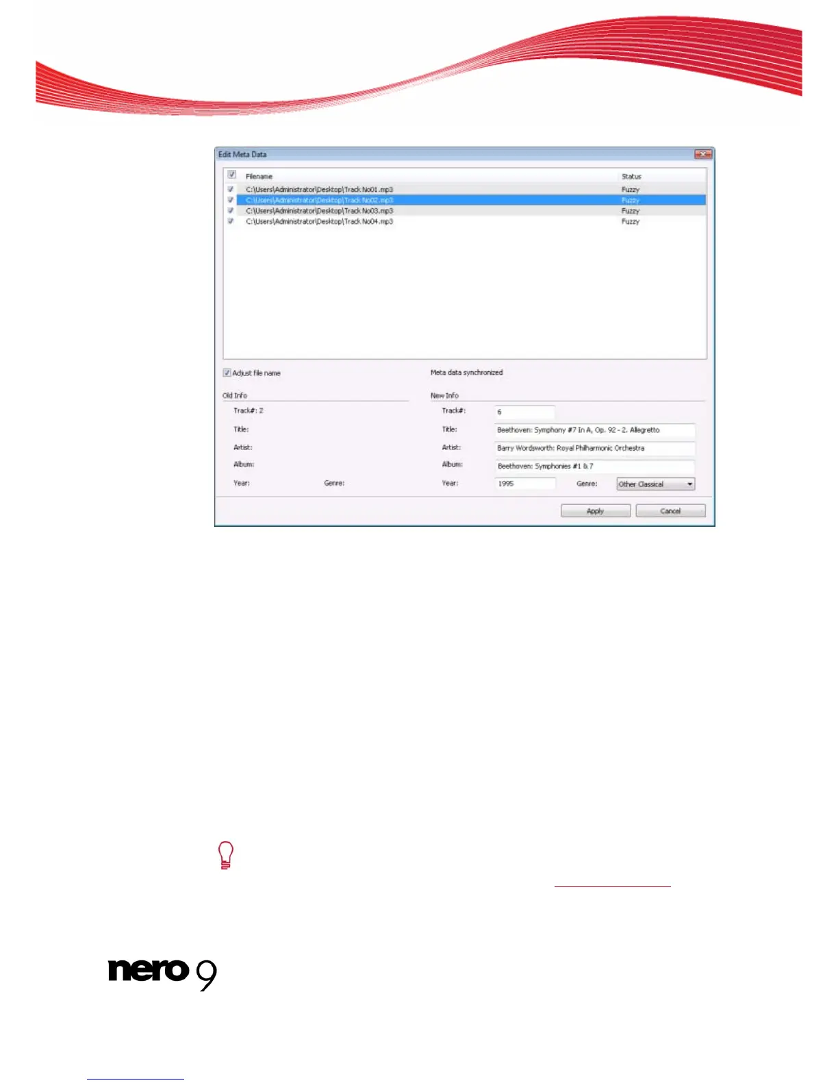Screen dimensions: 838x1085
Task: Select the highlighted Track No02.mp3 file row
Action: click(466, 200)
